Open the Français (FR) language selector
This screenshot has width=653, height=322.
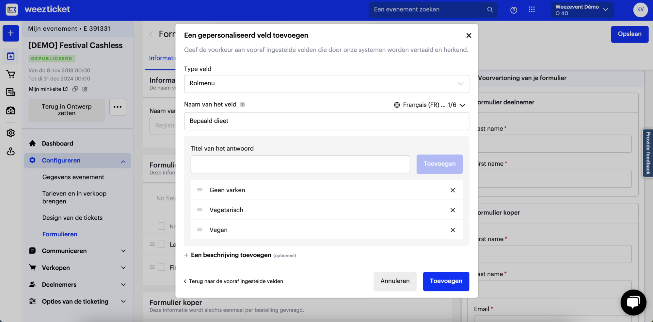(x=429, y=105)
